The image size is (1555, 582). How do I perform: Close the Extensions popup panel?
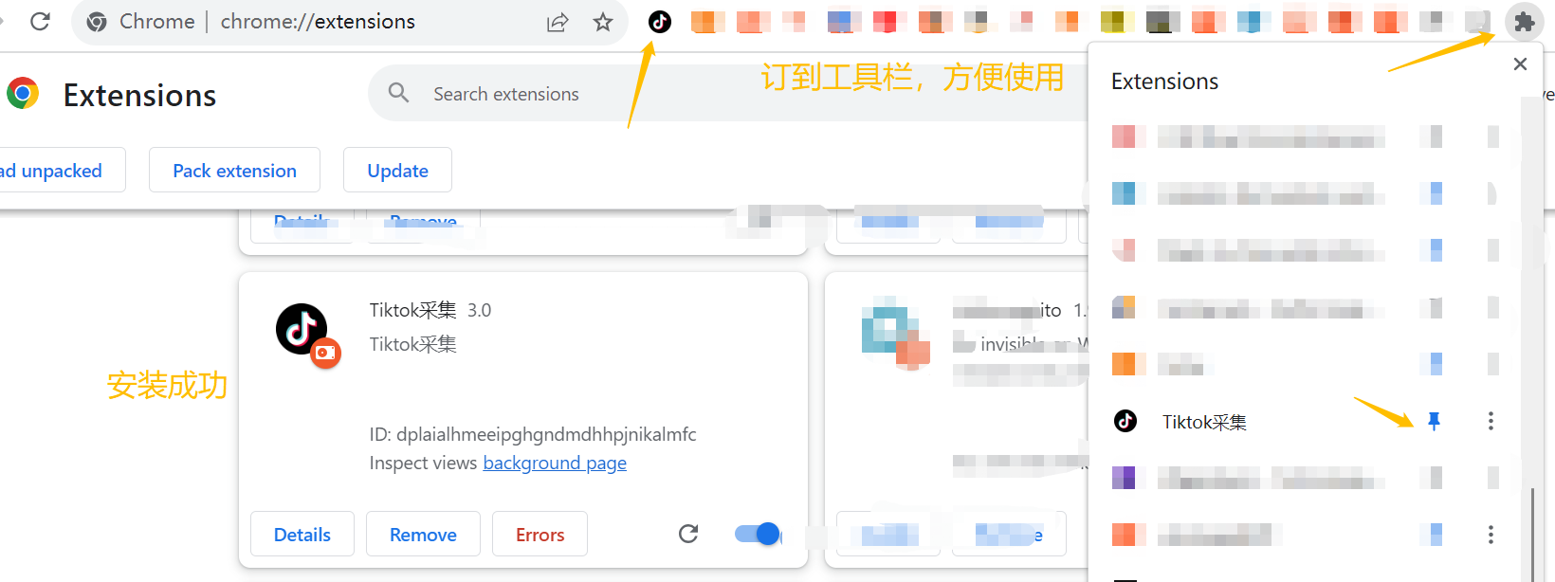pos(1520,64)
